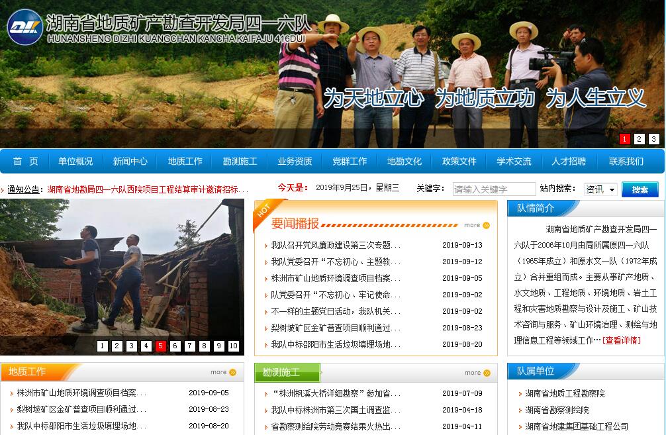Click the 搜索 search button

click(x=640, y=189)
